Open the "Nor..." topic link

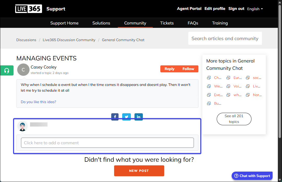coord(257,95)
